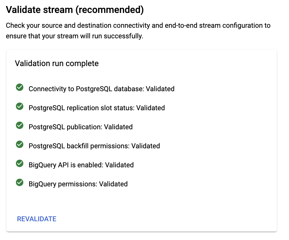The width and height of the screenshot is (289, 240).
Task: Select the BigQuery API is enabled result
Action: click(81, 165)
